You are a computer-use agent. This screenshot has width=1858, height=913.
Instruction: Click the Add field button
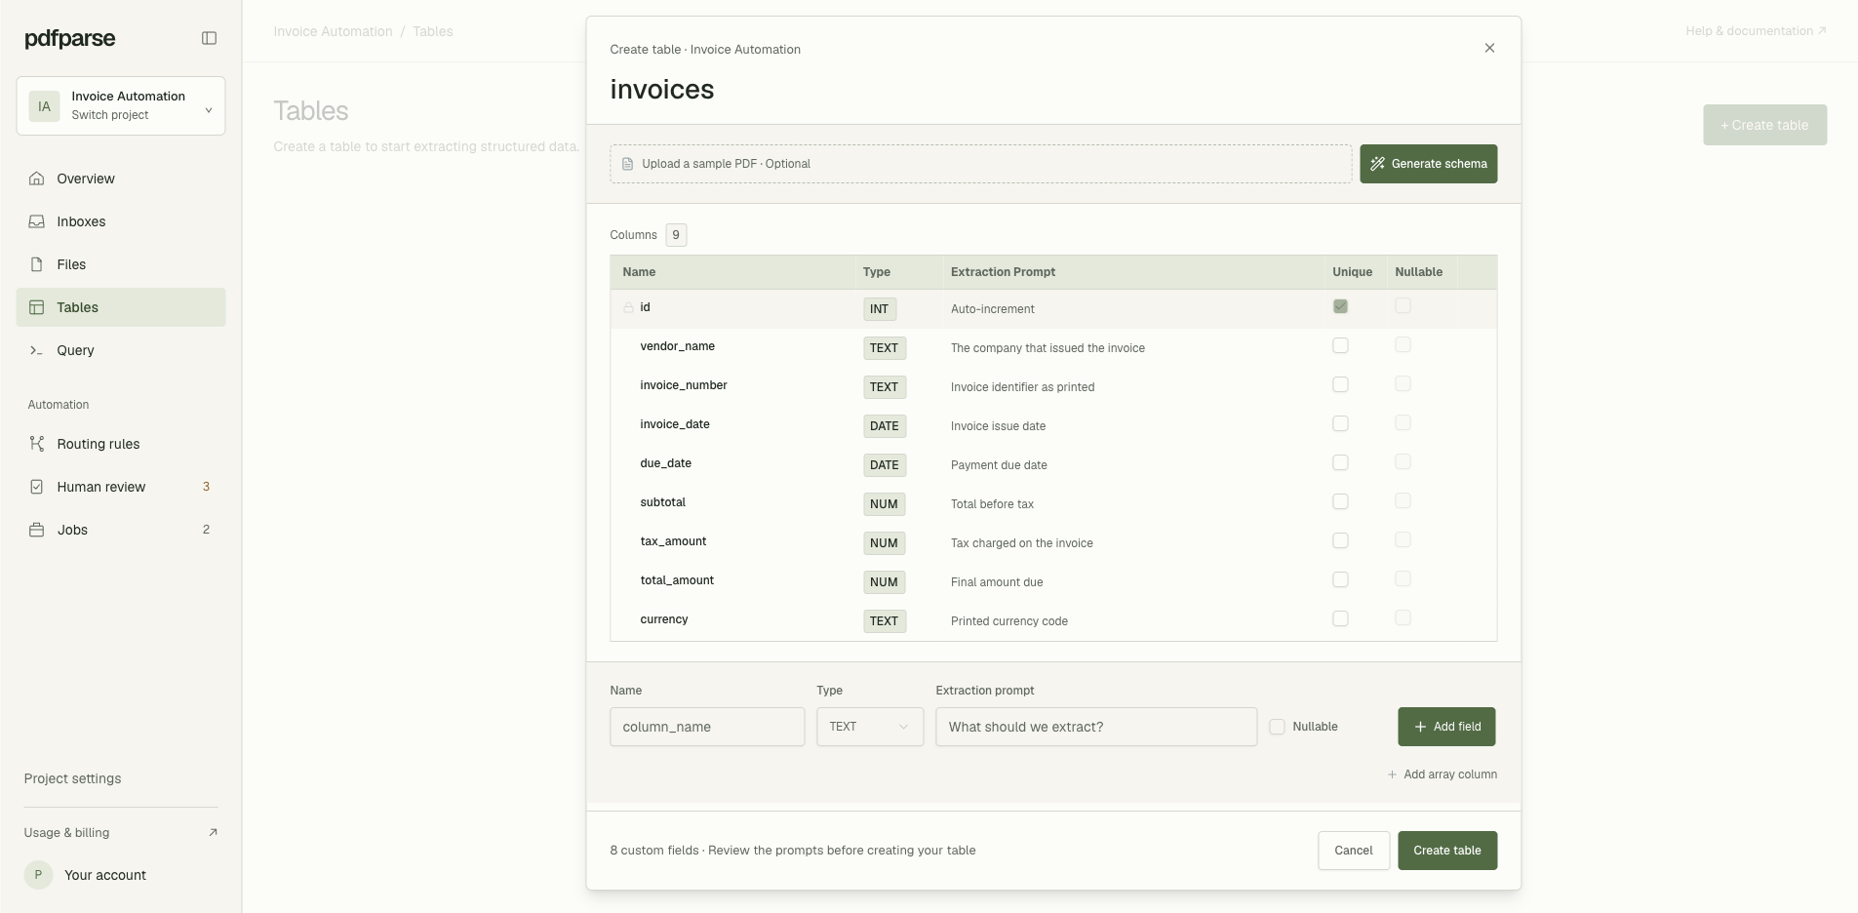(x=1446, y=727)
